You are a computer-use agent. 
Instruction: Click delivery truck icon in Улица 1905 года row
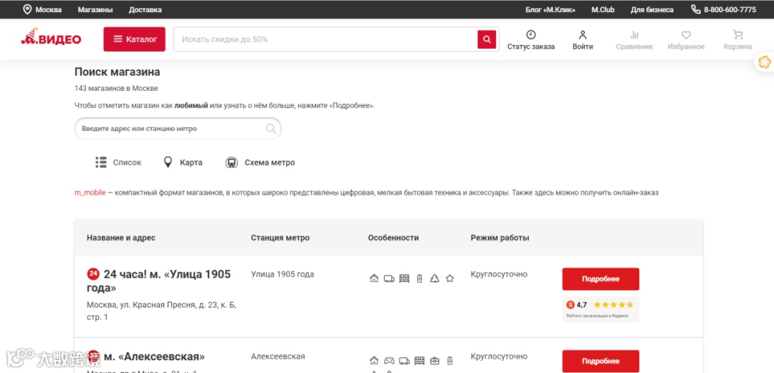coord(389,278)
